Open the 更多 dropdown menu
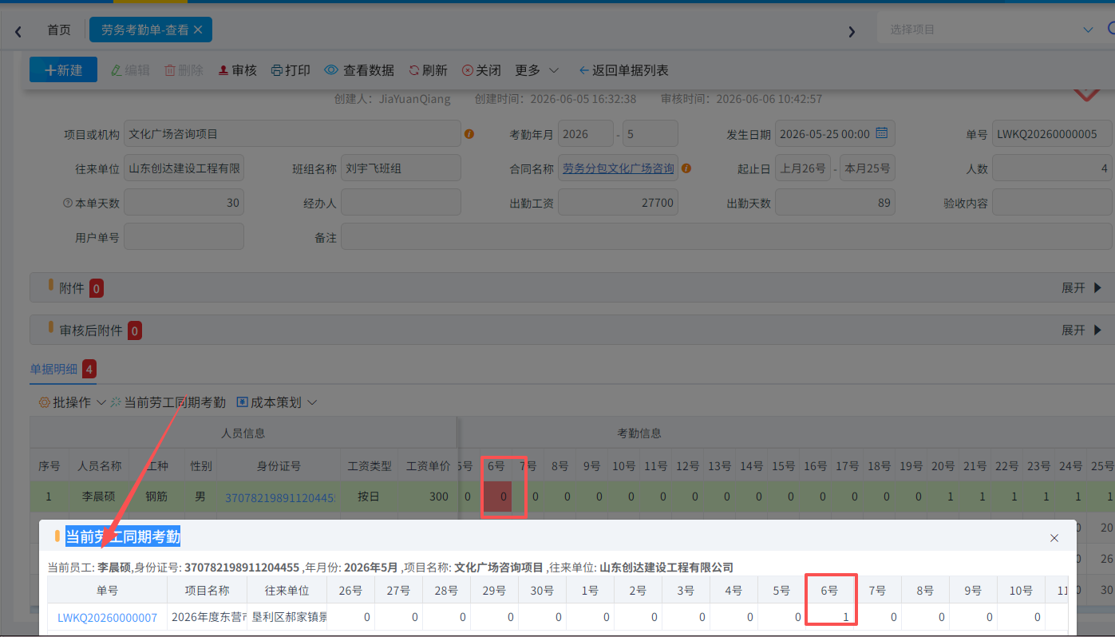Screen dimensions: 1115x637 [x=536, y=70]
